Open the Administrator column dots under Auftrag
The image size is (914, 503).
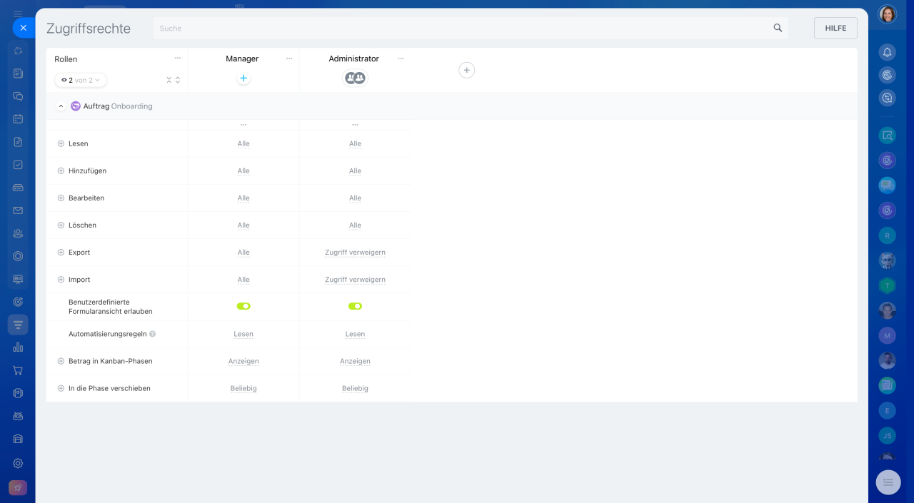(355, 125)
